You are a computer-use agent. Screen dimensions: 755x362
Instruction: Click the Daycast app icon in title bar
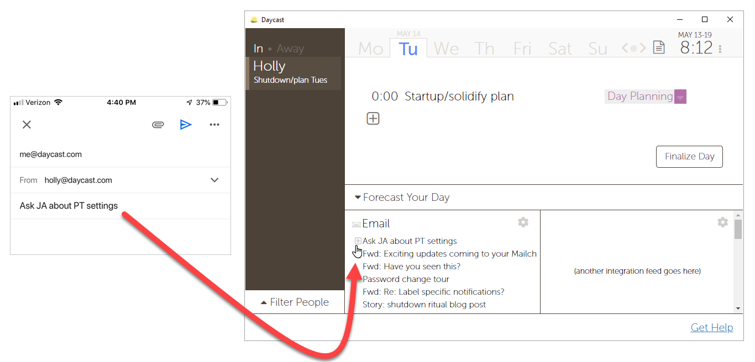[254, 19]
